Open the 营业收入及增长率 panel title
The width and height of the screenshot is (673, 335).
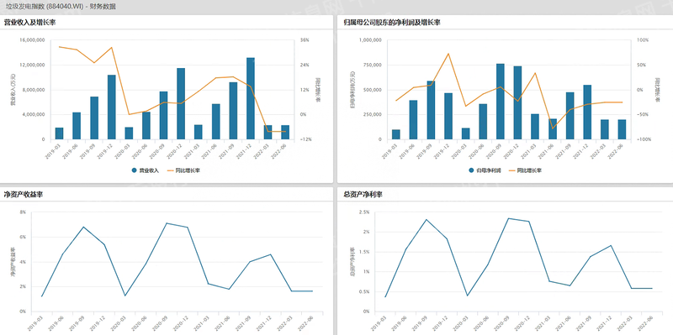point(30,23)
